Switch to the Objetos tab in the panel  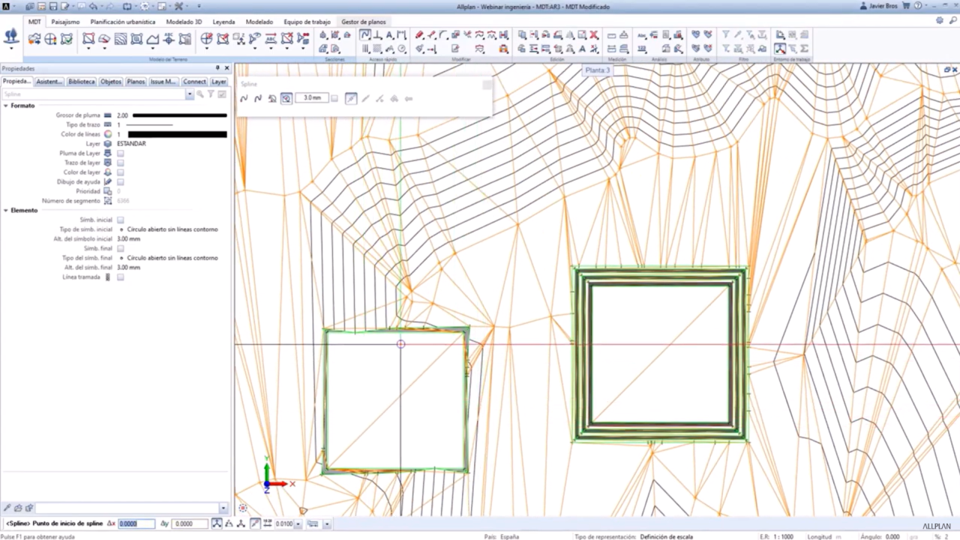pyautogui.click(x=110, y=82)
